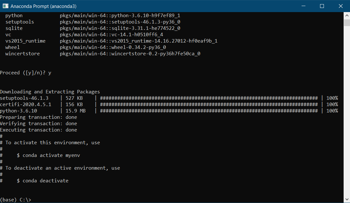Maximize the Anaconda Prompt window
This screenshot has width=350, height=203.
pyautogui.click(x=322, y=6)
